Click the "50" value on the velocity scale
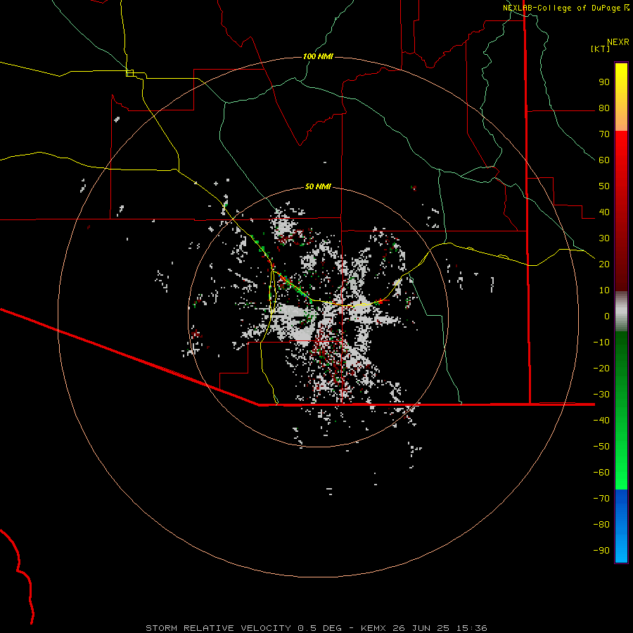Screen dimensions: 633x633 click(604, 186)
